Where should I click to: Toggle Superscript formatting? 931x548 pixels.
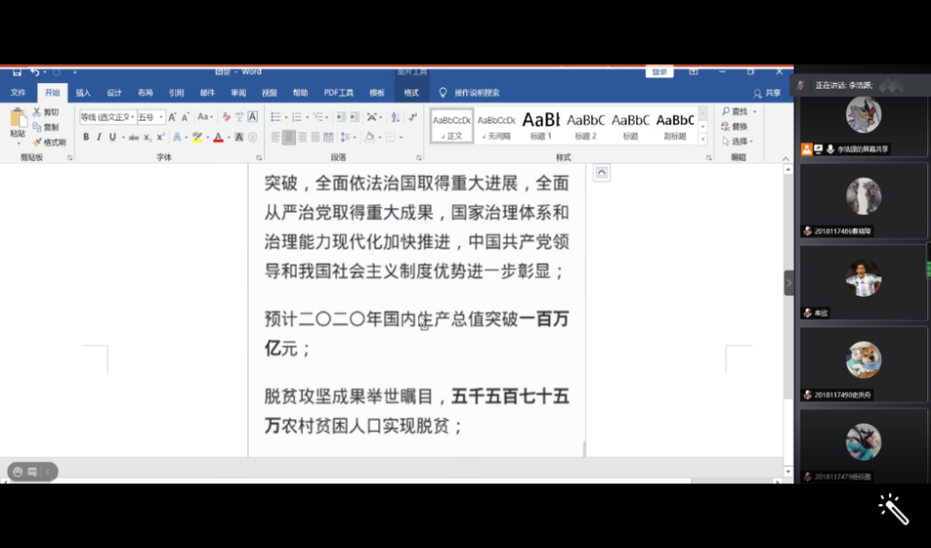[160, 137]
